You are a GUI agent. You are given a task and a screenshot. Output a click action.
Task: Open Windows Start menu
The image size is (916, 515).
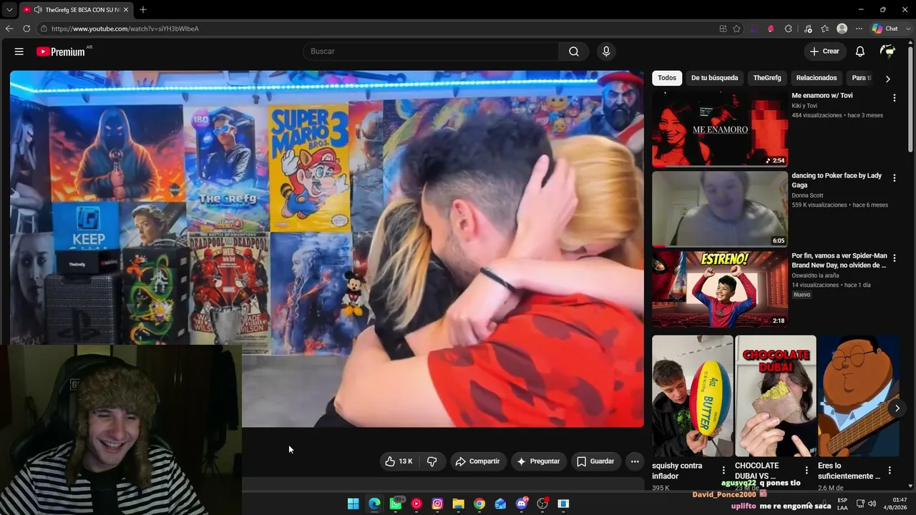pos(353,504)
